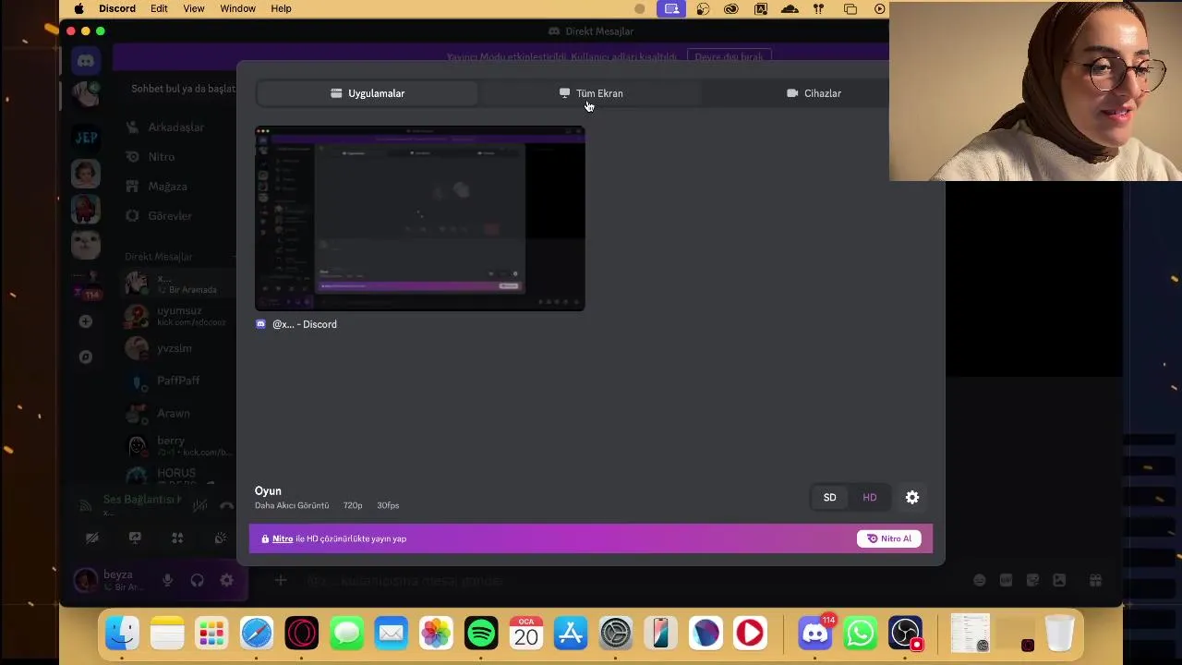
Task: Click the share screen voice control icon
Action: [x=135, y=538]
